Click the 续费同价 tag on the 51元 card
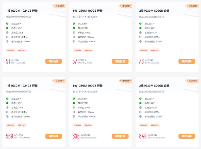 pos(11,50)
